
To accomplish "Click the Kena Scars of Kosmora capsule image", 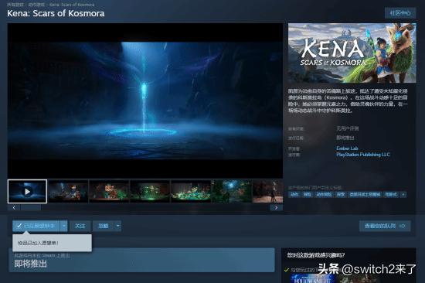I will (352, 53).
